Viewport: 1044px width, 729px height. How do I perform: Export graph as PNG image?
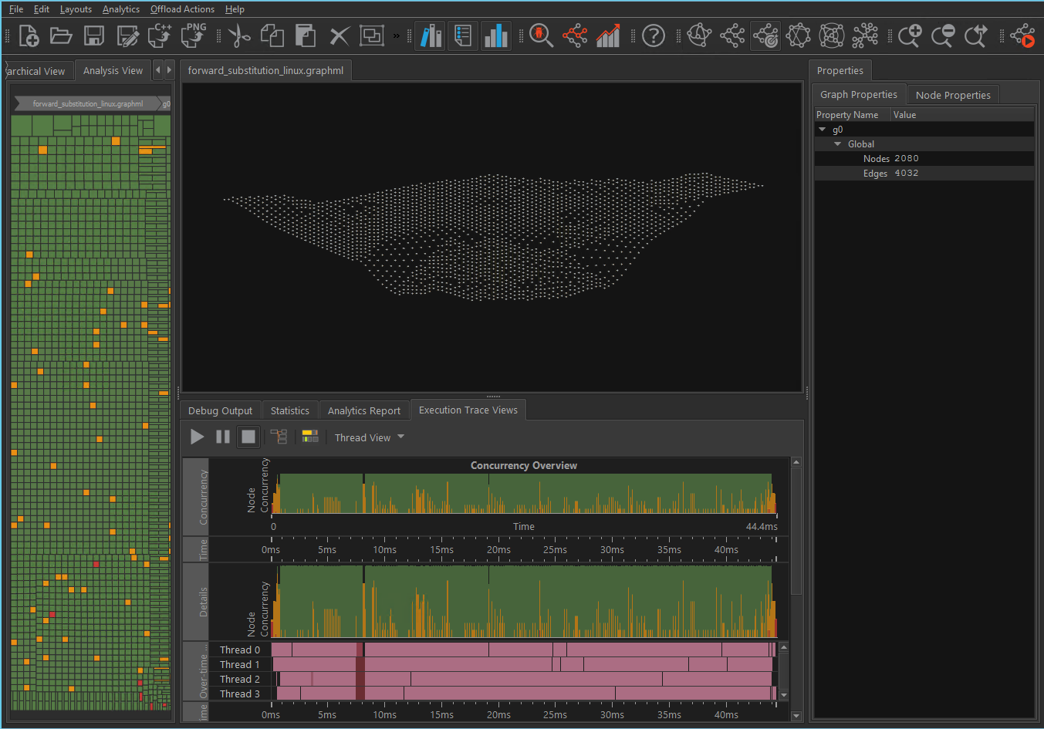tap(194, 35)
